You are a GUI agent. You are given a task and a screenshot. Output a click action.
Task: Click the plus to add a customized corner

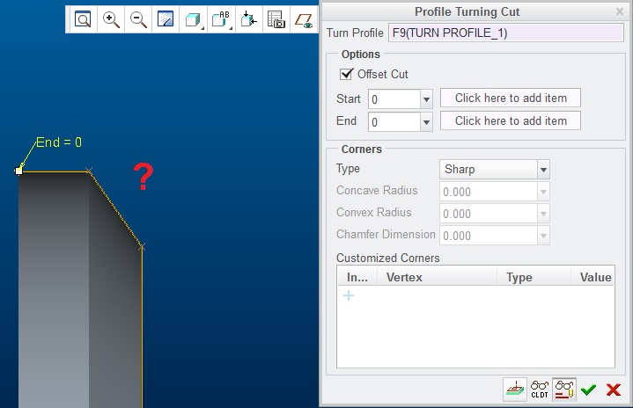[x=349, y=296]
